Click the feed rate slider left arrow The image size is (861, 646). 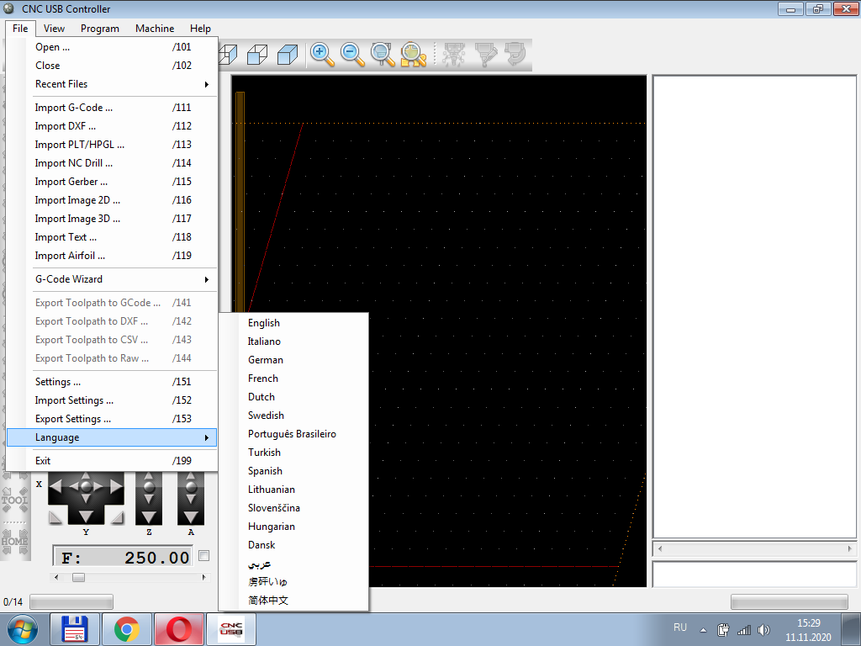coord(56,577)
